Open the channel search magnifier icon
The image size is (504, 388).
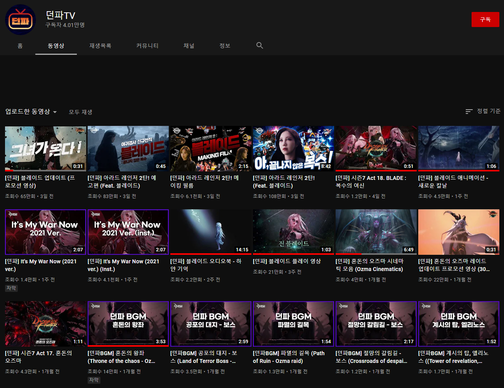click(260, 46)
